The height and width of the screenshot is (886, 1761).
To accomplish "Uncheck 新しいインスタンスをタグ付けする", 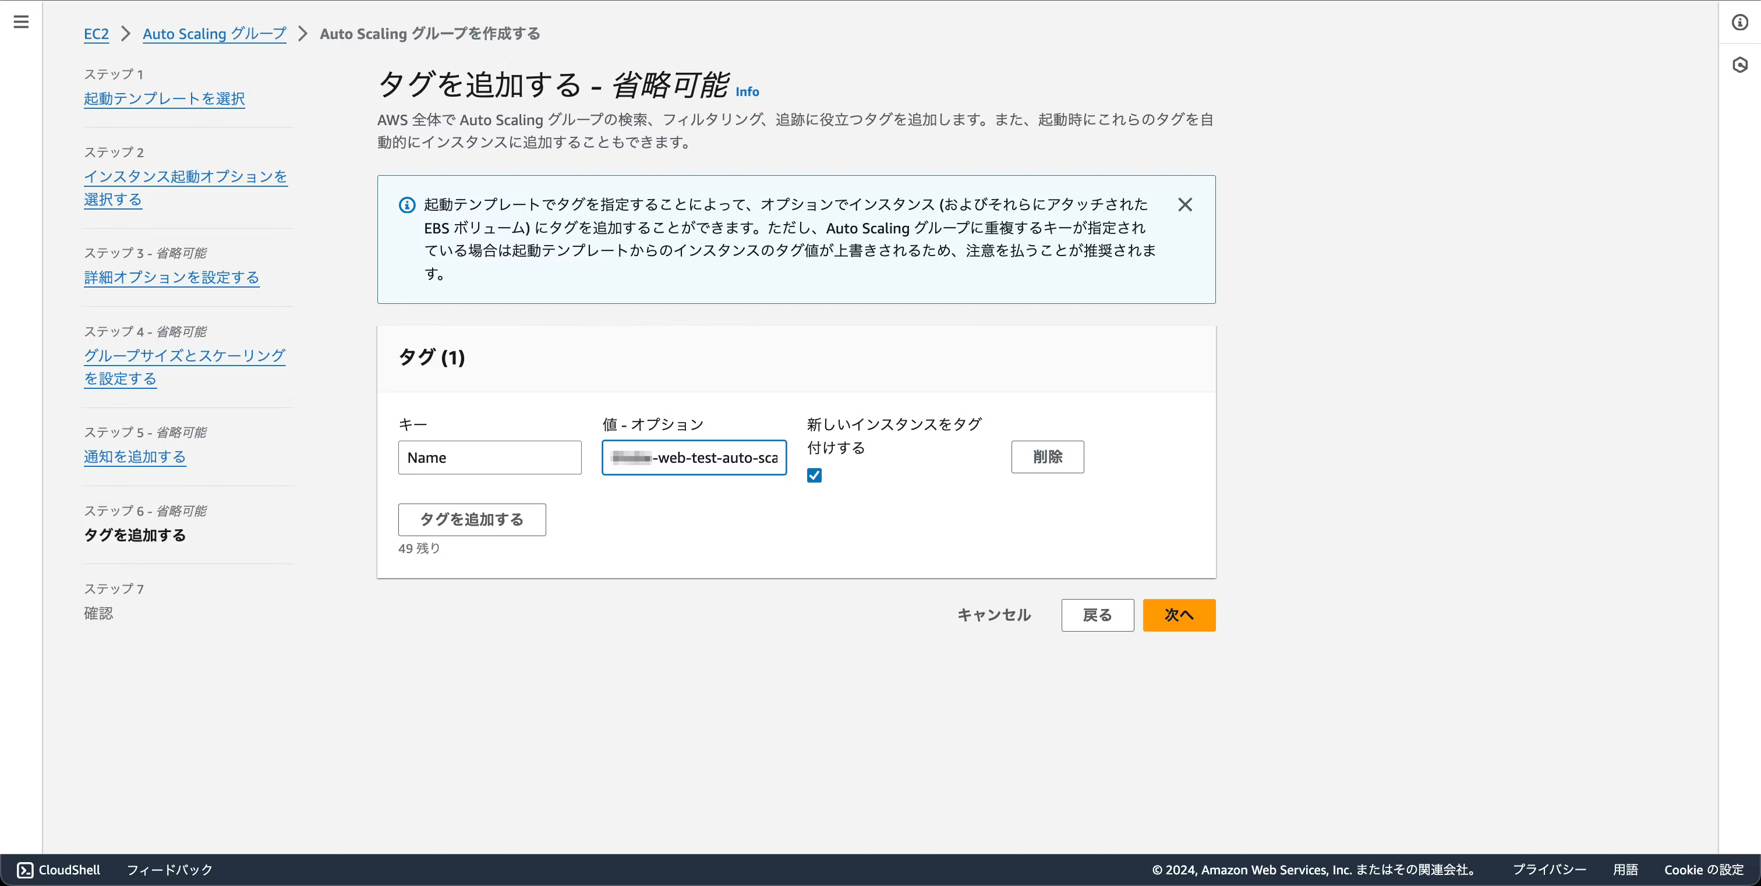I will 814,475.
